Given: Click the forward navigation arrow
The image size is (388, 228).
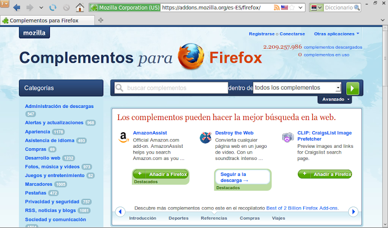Looking at the screenshot, I should [x=30, y=7].
